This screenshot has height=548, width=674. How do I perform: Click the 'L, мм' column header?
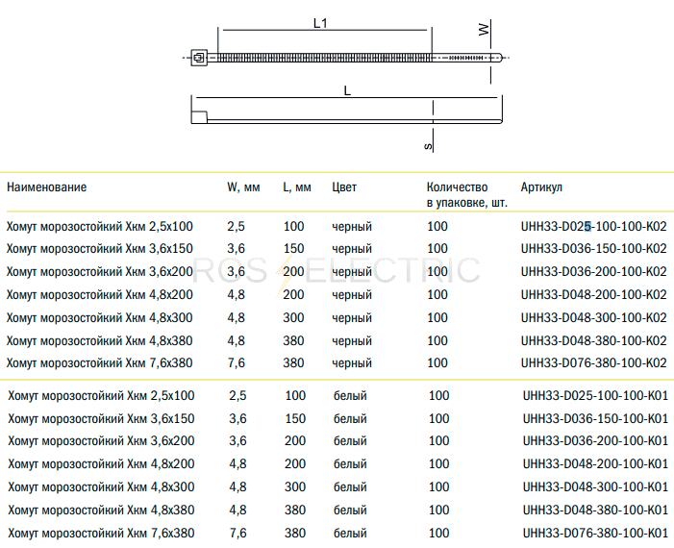click(x=297, y=187)
